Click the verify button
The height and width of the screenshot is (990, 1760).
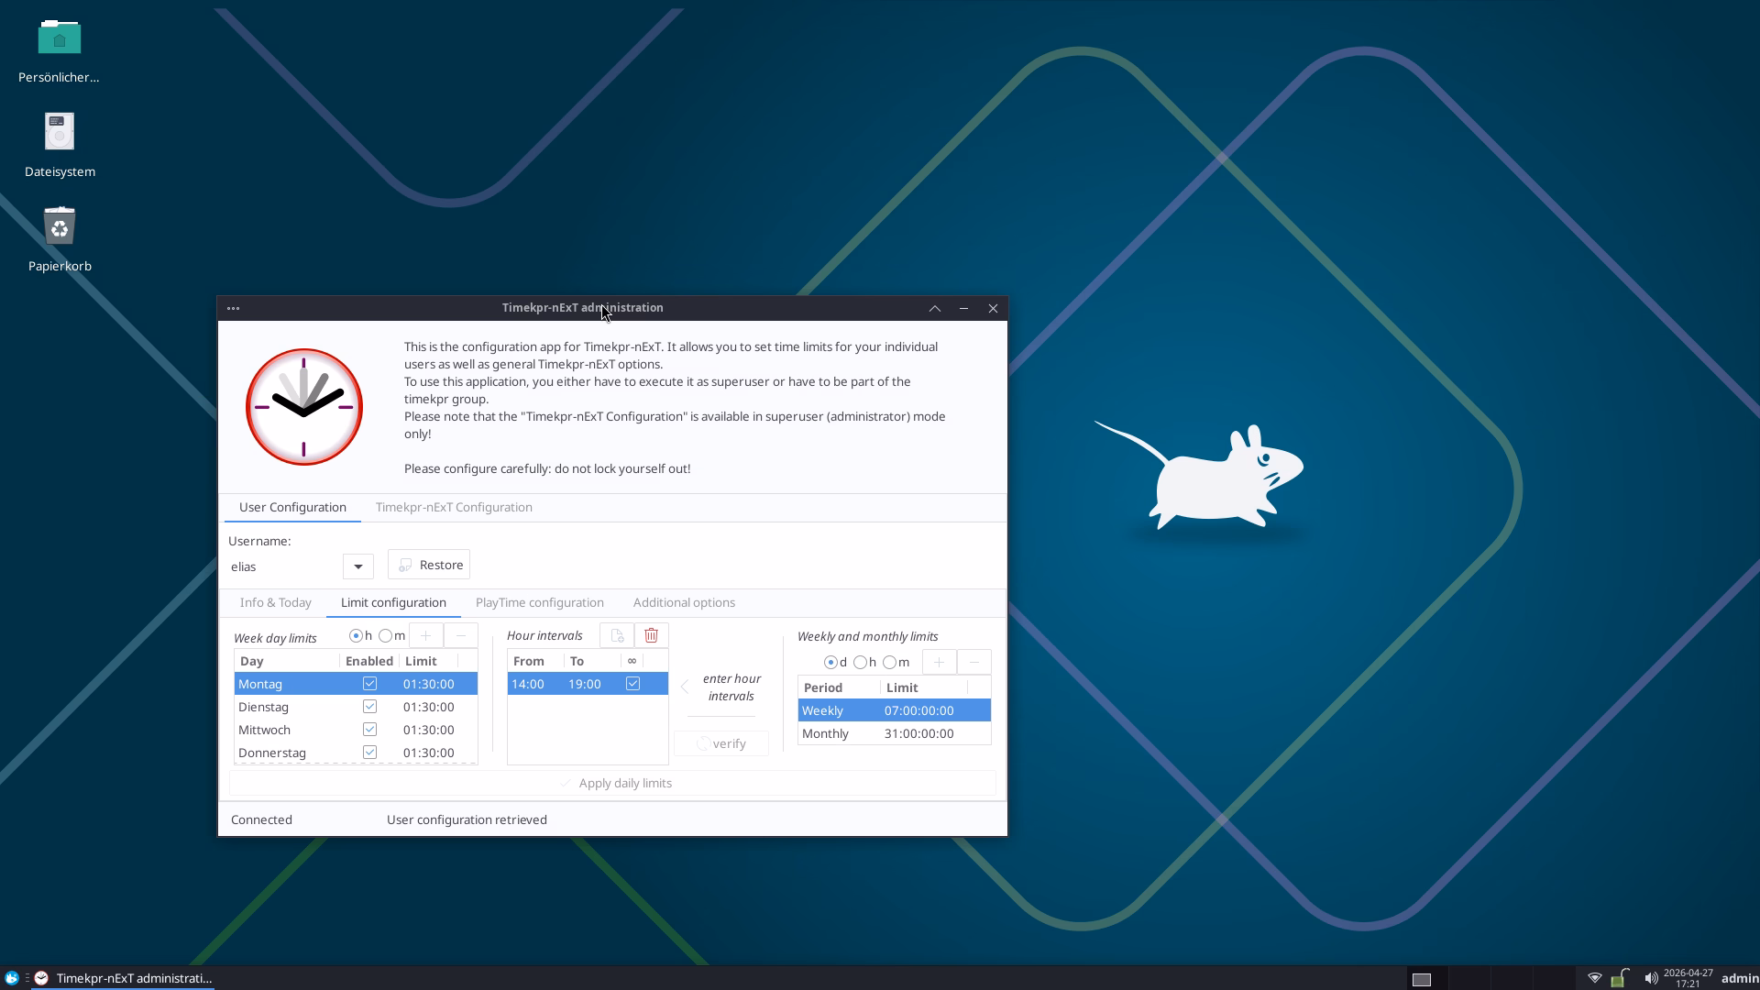(x=721, y=743)
